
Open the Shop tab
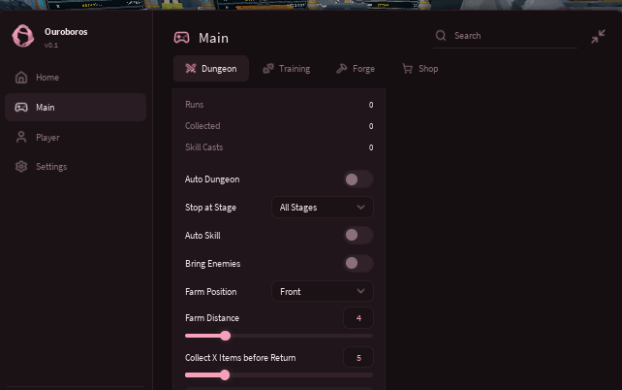click(420, 68)
